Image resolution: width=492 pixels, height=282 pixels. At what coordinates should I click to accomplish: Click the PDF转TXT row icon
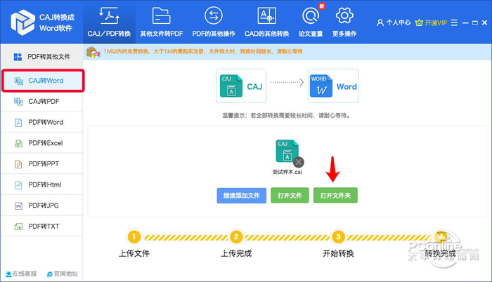coord(18,227)
